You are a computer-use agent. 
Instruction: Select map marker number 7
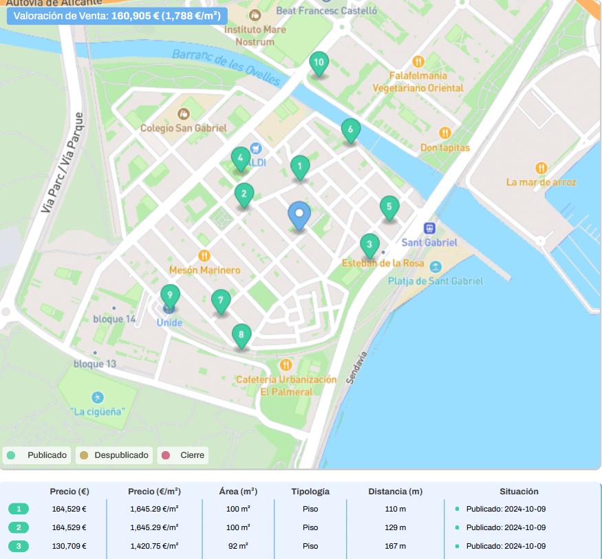[x=221, y=300]
